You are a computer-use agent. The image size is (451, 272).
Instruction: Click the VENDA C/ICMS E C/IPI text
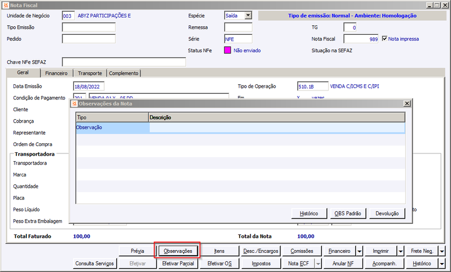click(355, 87)
